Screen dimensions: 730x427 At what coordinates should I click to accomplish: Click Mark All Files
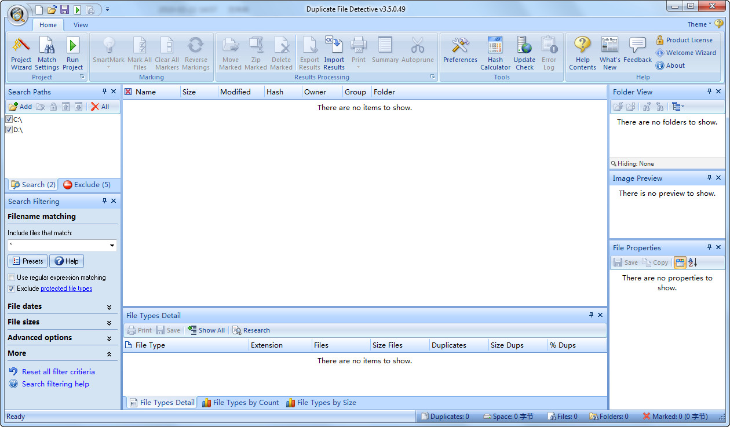pos(140,53)
